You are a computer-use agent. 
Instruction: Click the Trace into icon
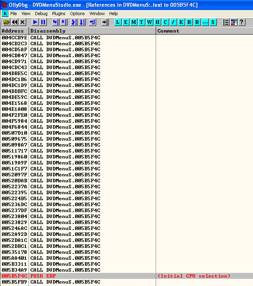point(74,22)
